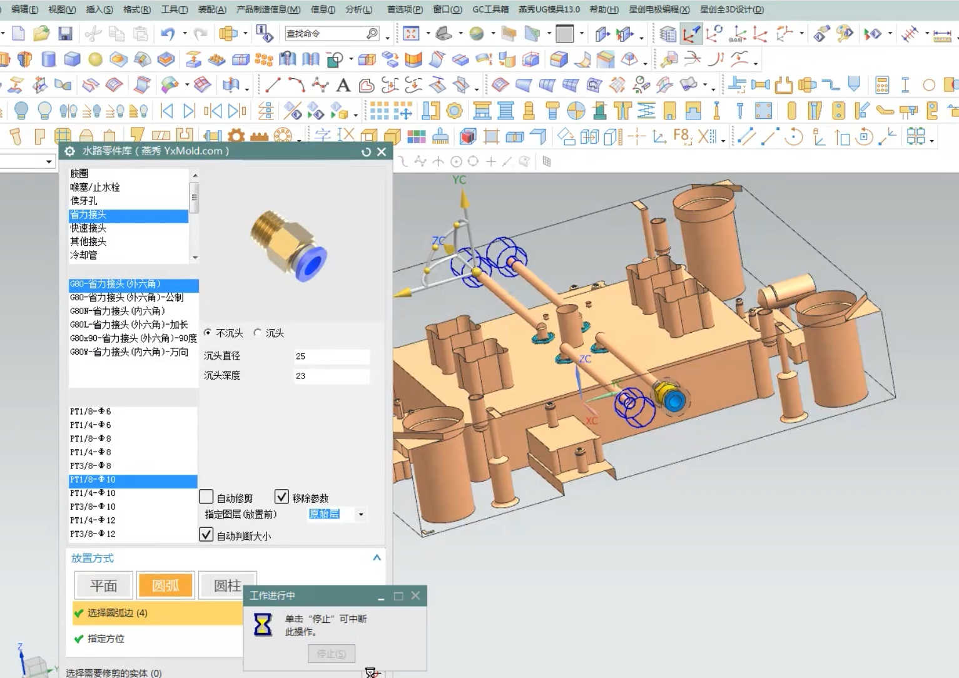Image resolution: width=959 pixels, height=678 pixels.
Task: Open the 燕秀UG模具13.0 menu
Action: 549,9
